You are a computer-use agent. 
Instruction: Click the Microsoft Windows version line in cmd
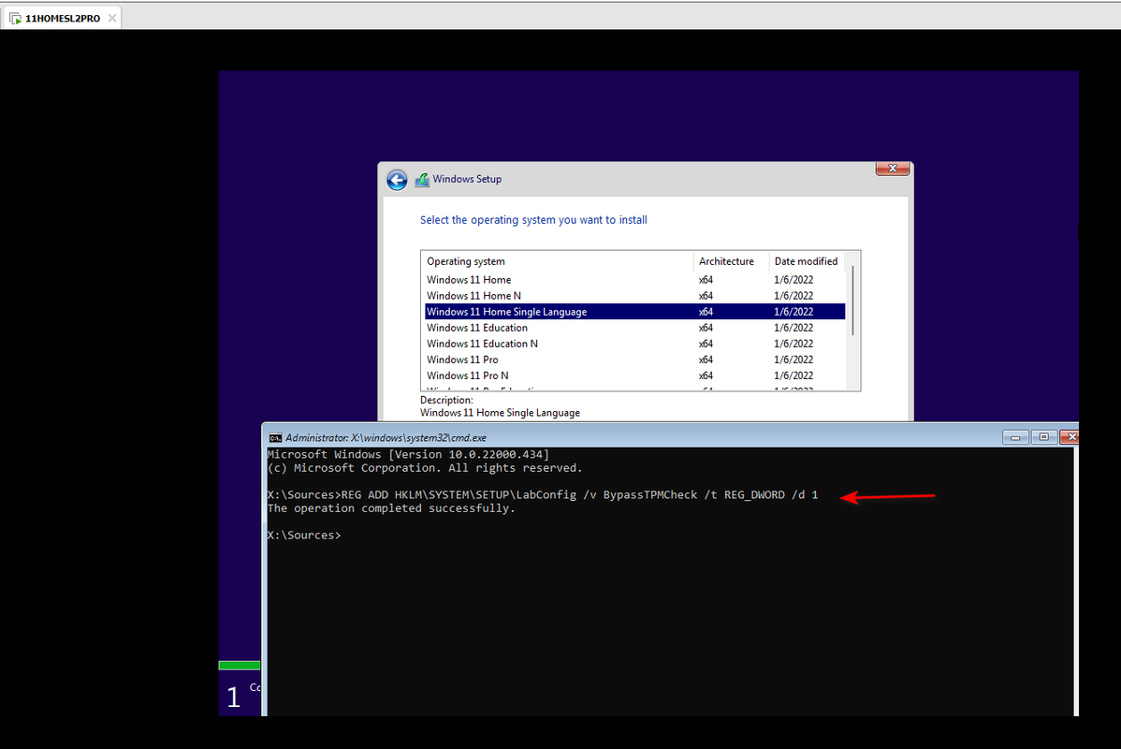(x=408, y=454)
